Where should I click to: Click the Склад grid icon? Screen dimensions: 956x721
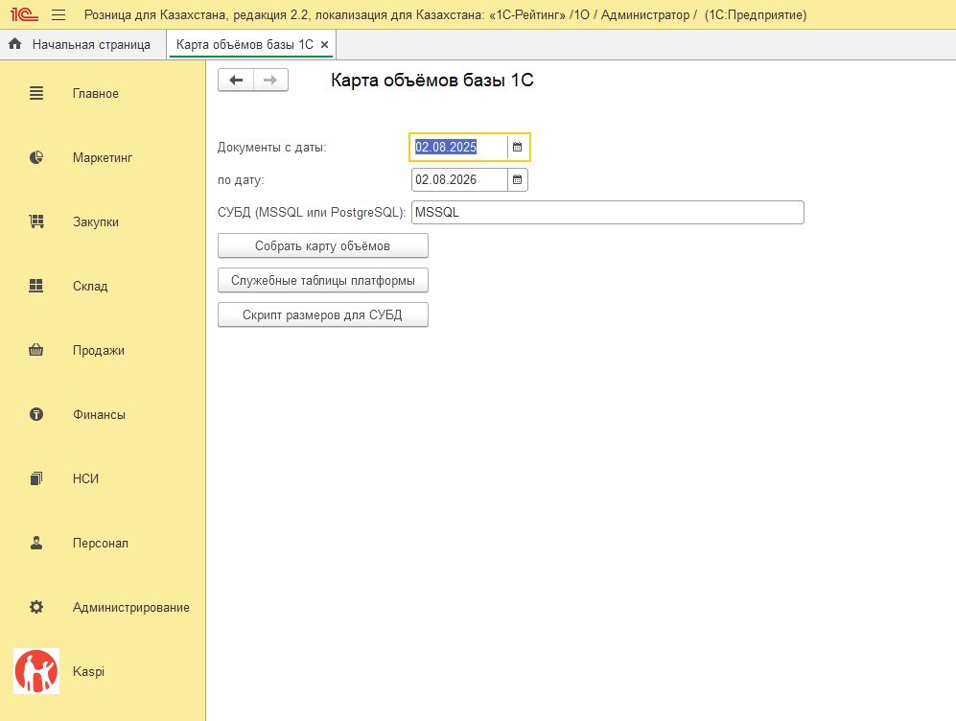(x=36, y=286)
